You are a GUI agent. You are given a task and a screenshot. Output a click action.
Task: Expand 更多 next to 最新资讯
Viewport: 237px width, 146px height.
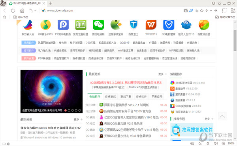pos(78,119)
